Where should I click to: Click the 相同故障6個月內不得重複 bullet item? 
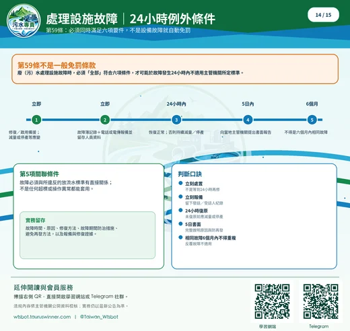211,238
